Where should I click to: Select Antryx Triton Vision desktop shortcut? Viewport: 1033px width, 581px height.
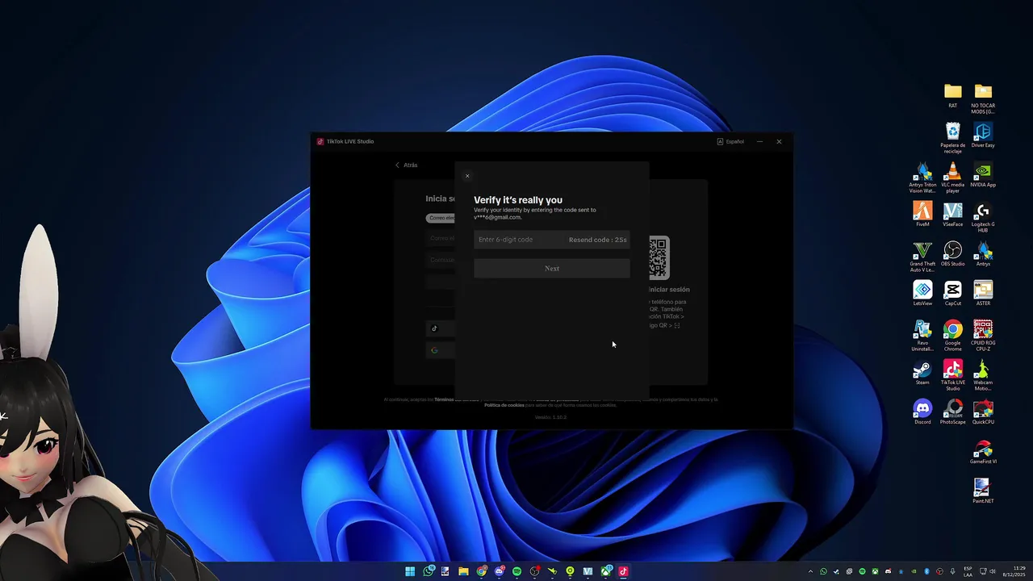pyautogui.click(x=922, y=178)
